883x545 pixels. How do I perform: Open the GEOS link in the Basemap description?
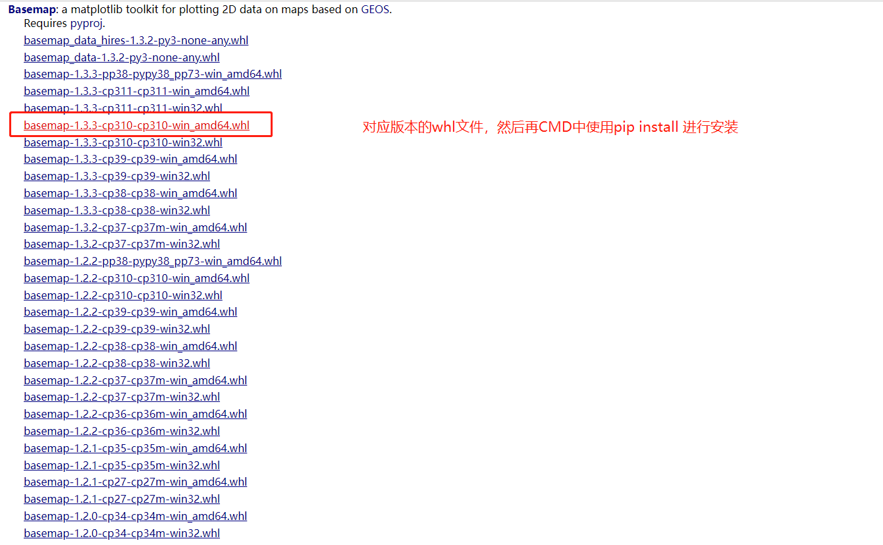coord(375,10)
